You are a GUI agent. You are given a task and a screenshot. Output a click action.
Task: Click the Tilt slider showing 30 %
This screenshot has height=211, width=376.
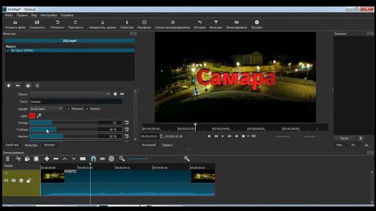point(76,137)
